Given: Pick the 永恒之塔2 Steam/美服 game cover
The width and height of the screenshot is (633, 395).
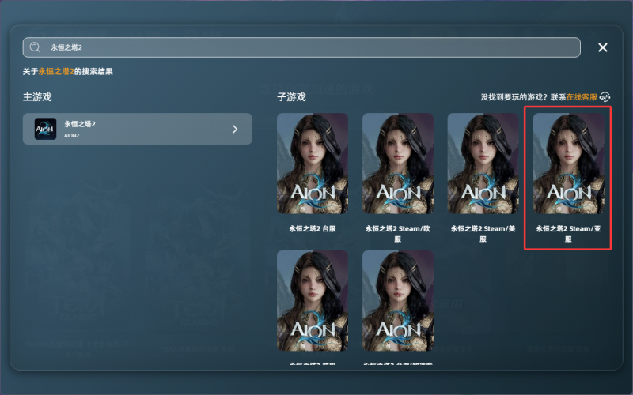Looking at the screenshot, I should tap(483, 164).
